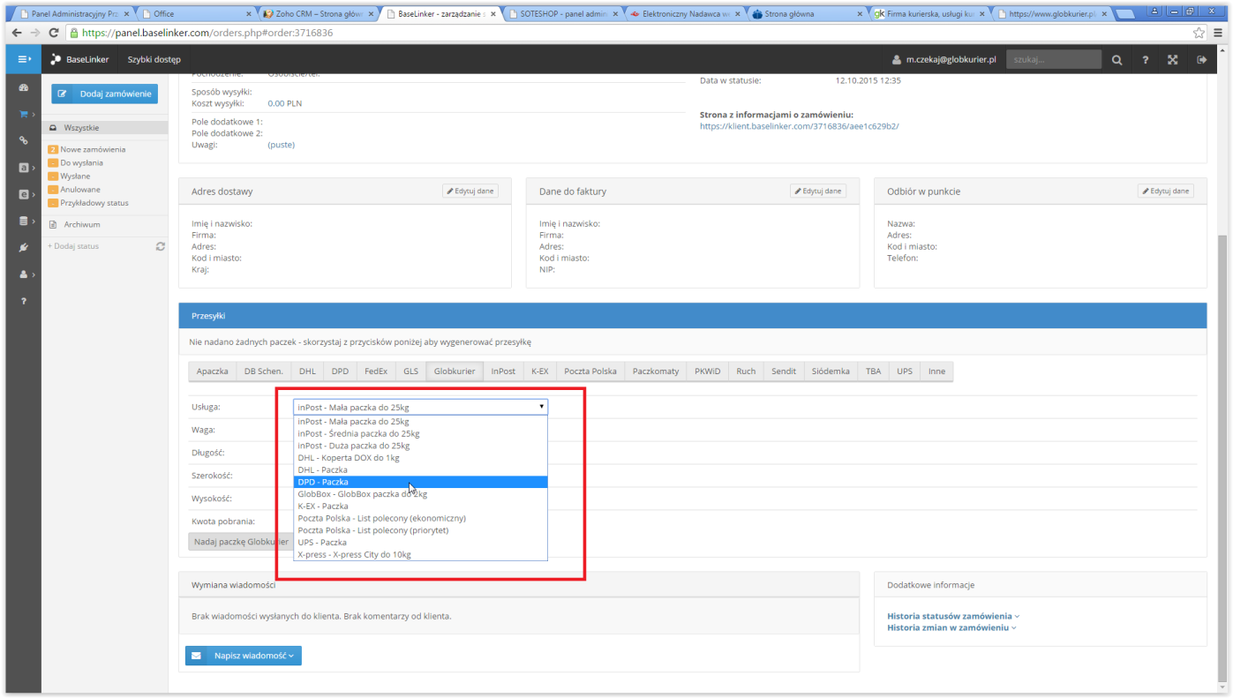Choose DPD - Paczka option

420,482
